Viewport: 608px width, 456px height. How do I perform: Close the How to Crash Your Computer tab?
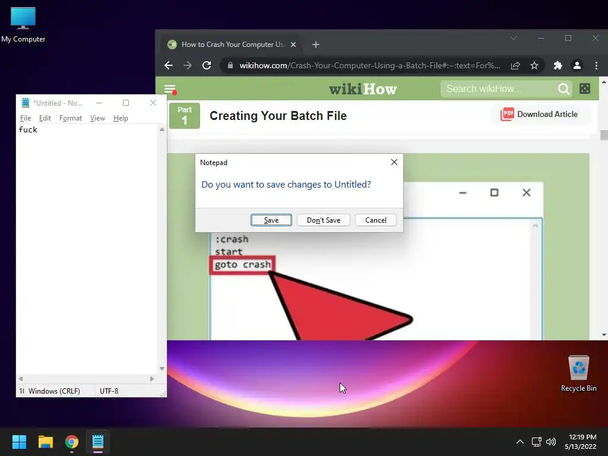point(293,45)
